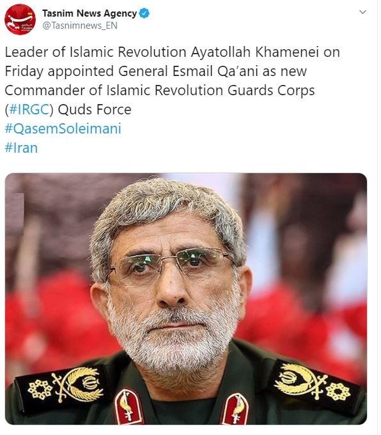Open the #Iran hashtag
Viewport: 381px width, 435px height.
[21, 148]
